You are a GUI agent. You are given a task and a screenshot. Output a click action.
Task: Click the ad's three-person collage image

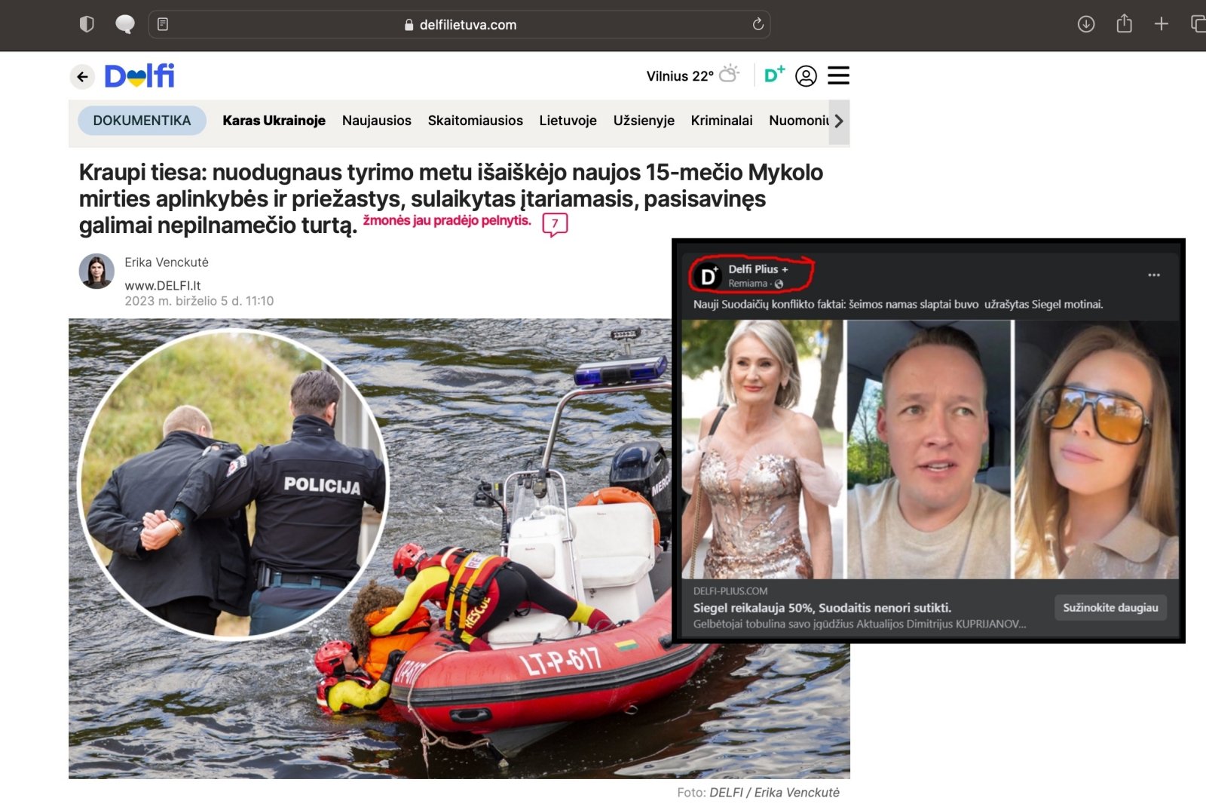[x=930, y=450]
